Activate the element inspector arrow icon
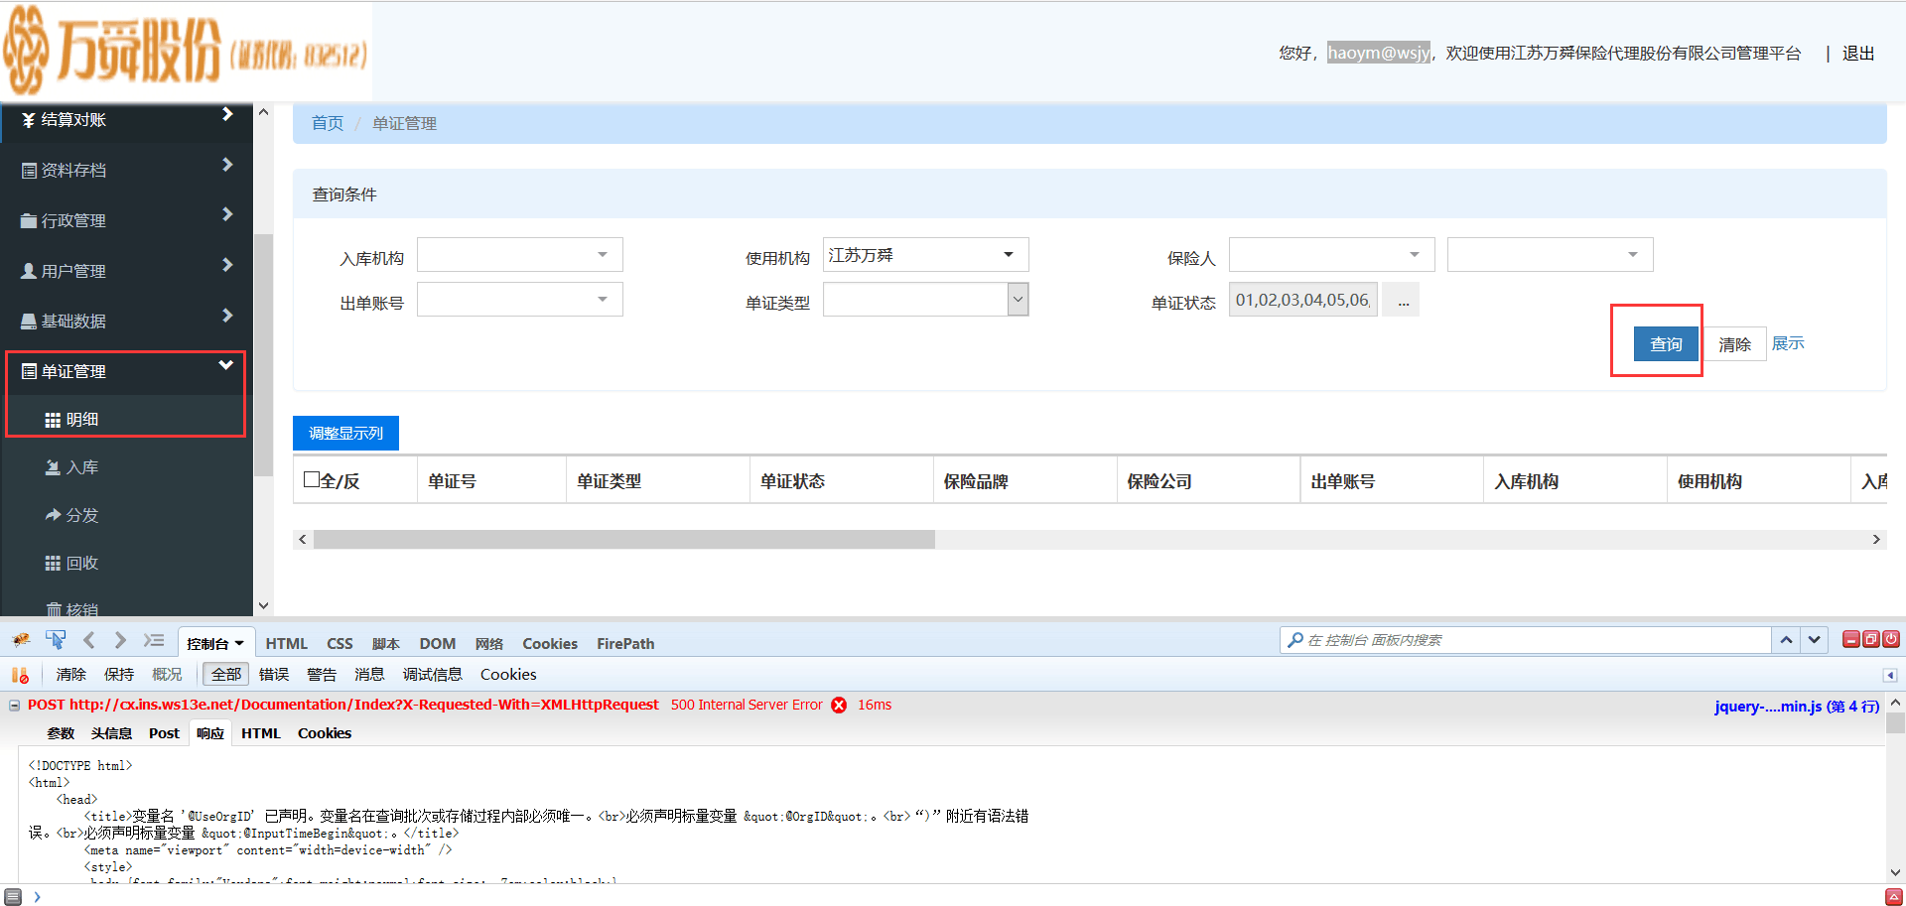Viewport: 1906px width, 906px height. (x=56, y=641)
